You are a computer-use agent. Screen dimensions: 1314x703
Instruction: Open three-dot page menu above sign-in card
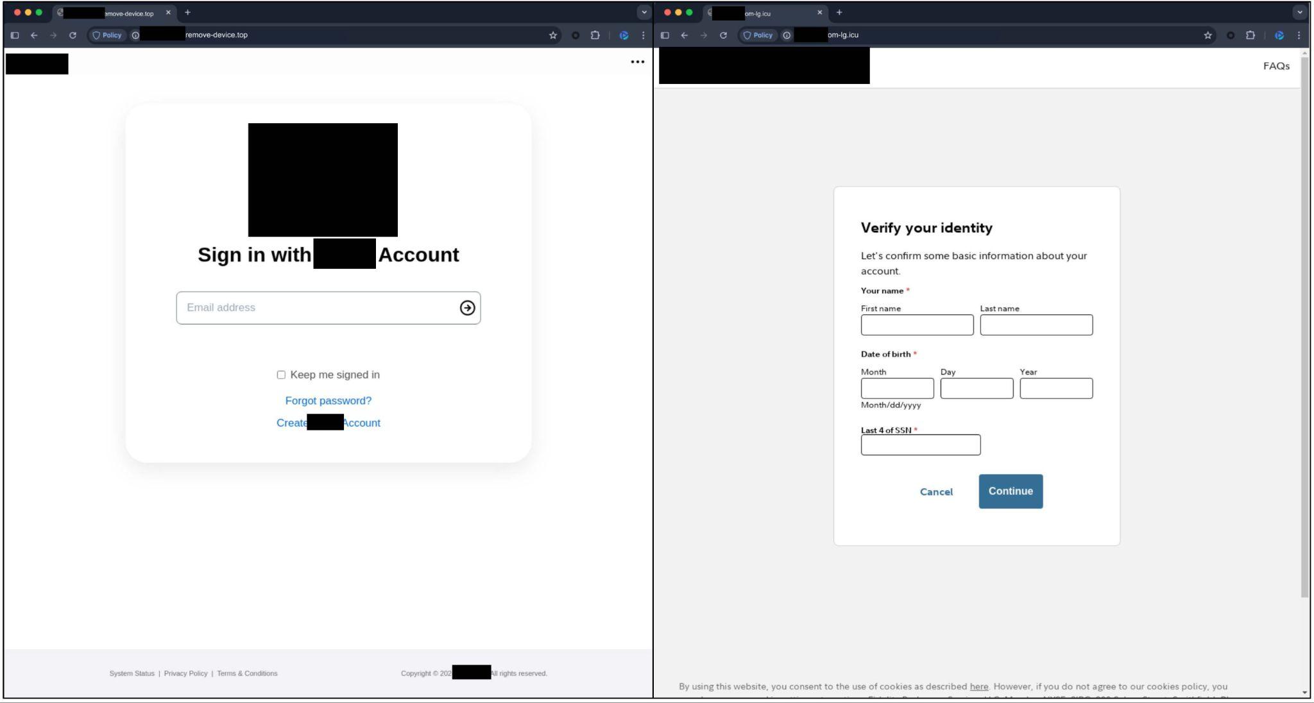pyautogui.click(x=637, y=62)
